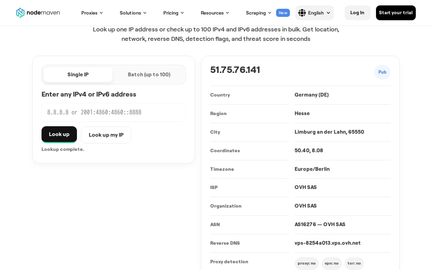Image resolution: width=432 pixels, height=270 pixels.
Task: Expand the Pricing menu
Action: 173,13
